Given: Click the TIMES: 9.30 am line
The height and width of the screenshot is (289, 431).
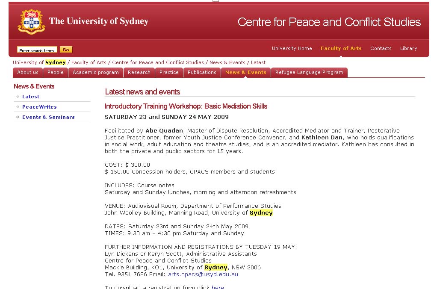Looking at the screenshot, I should tap(174, 233).
